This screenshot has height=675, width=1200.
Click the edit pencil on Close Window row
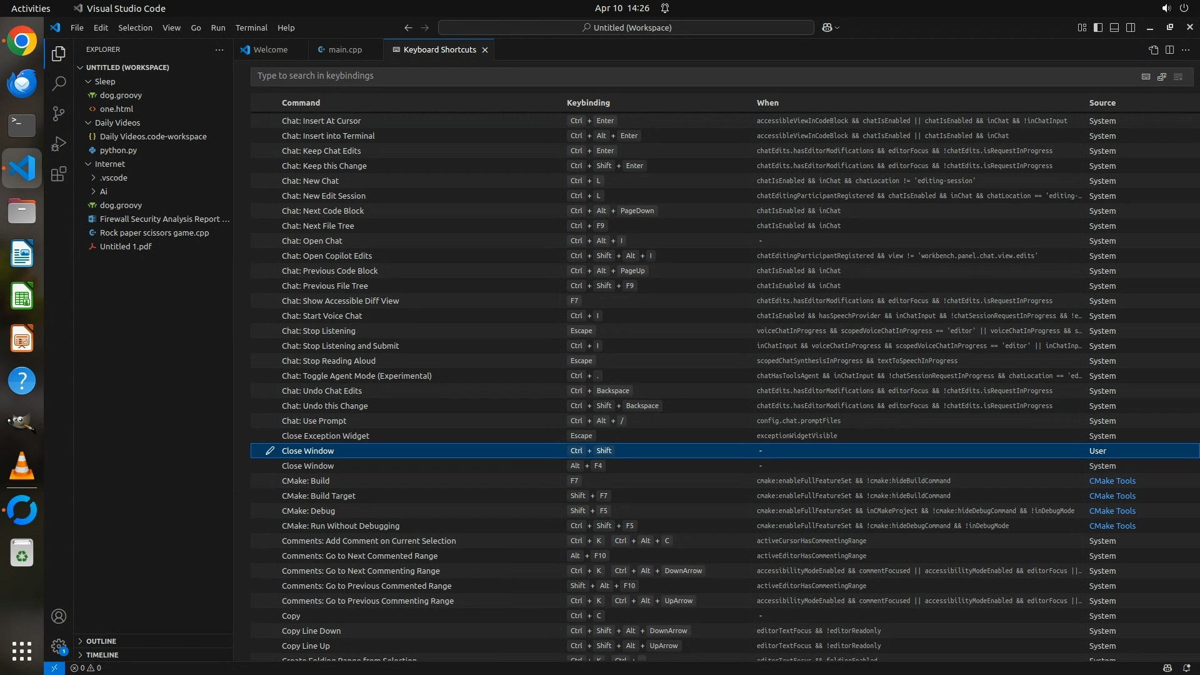pyautogui.click(x=270, y=451)
